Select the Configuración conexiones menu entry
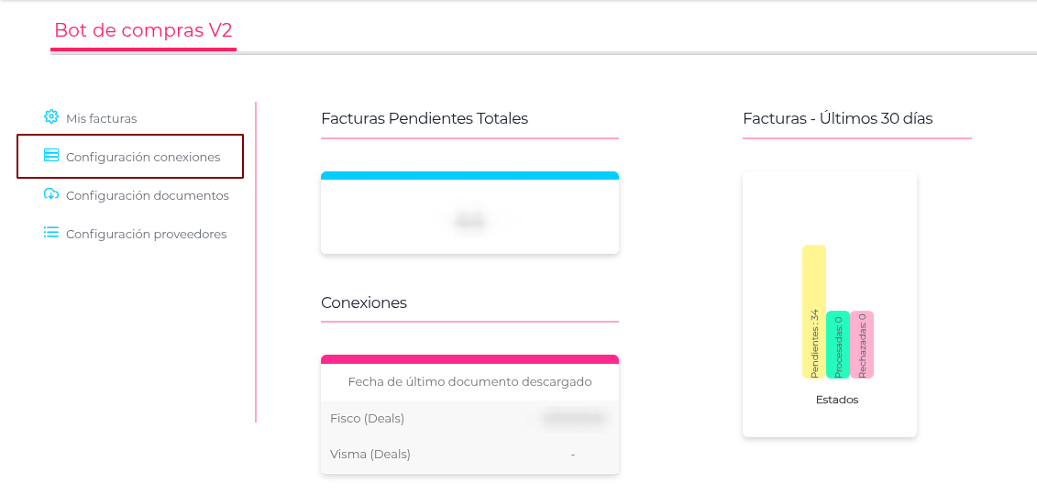The height and width of the screenshot is (494, 1037). tap(142, 157)
